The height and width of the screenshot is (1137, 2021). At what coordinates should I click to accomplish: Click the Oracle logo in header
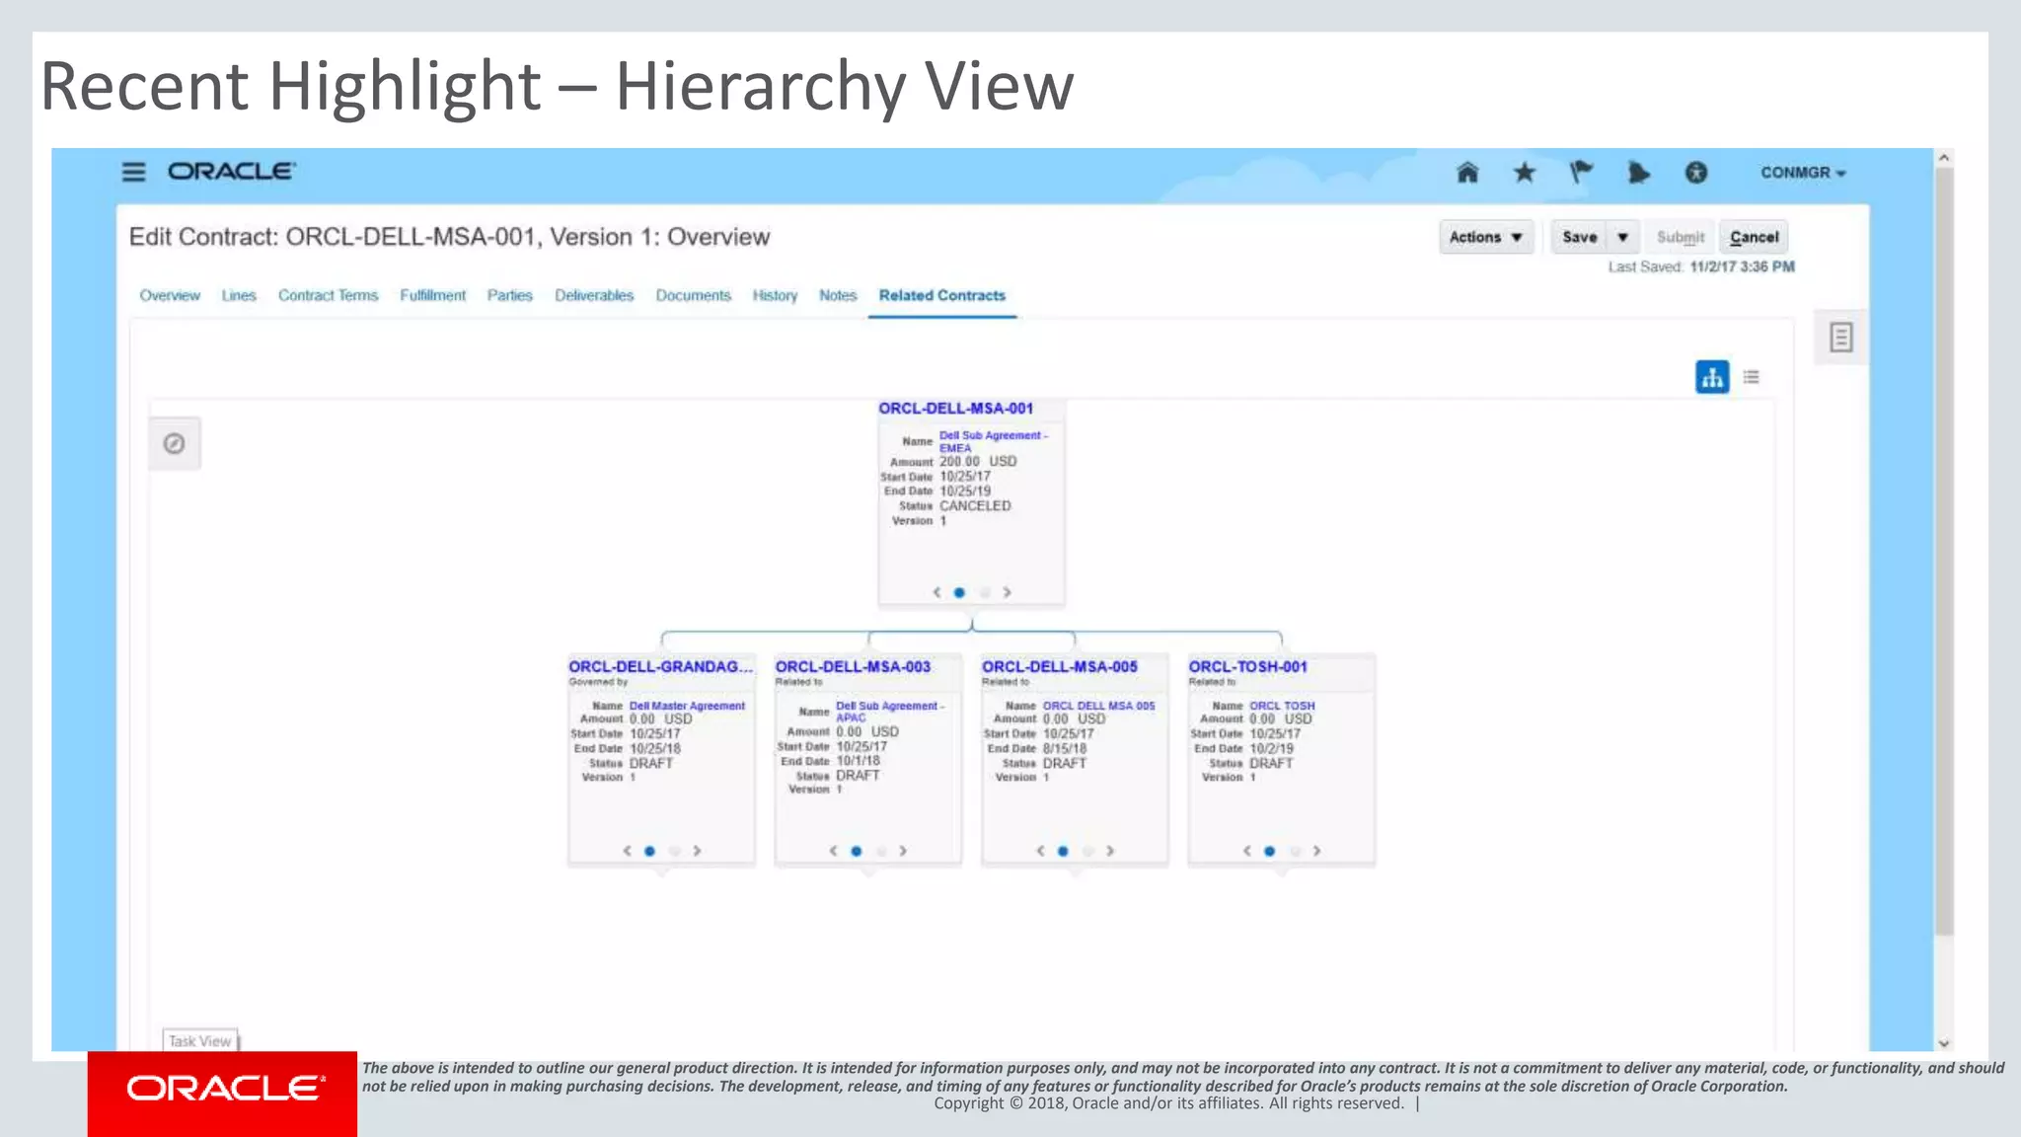pos(232,172)
